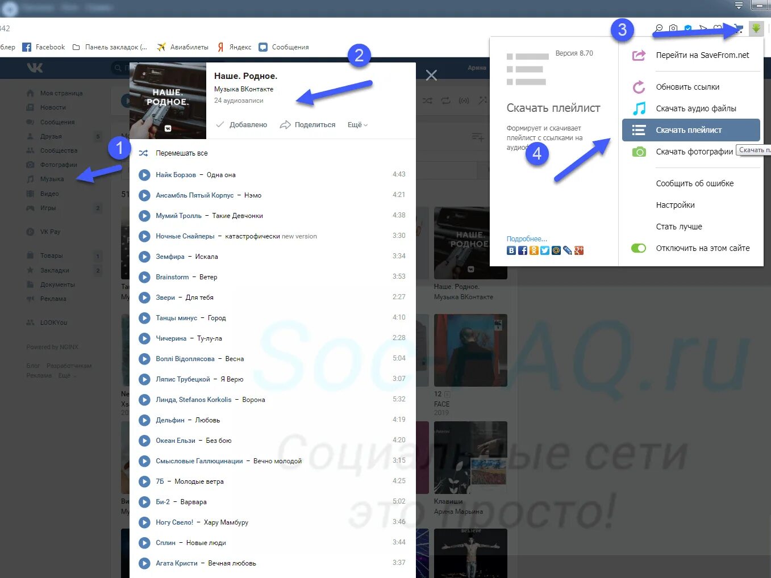Toggle broadcast icon in background player bar
Screen dimensions: 771x578
tap(464, 100)
